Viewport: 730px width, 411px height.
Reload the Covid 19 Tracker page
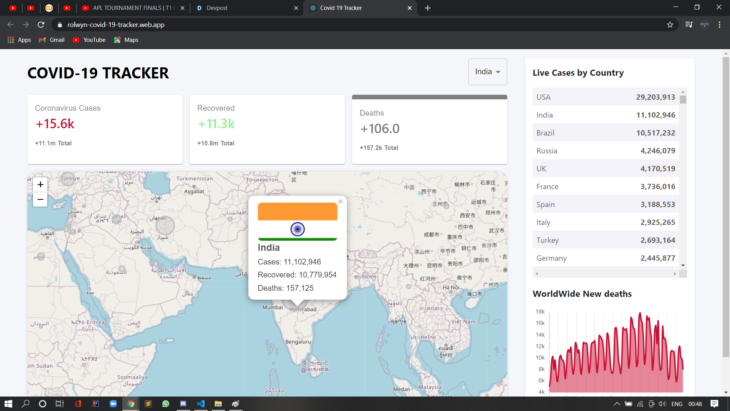click(x=41, y=24)
